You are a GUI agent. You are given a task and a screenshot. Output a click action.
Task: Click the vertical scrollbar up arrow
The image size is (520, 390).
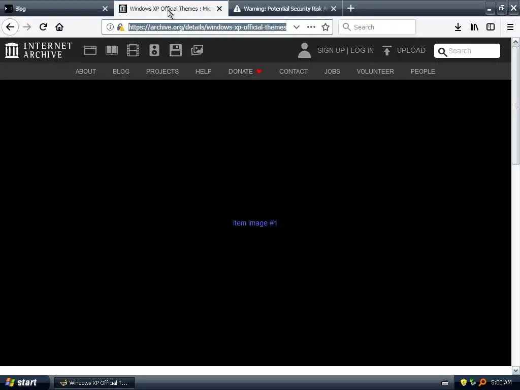point(516,42)
